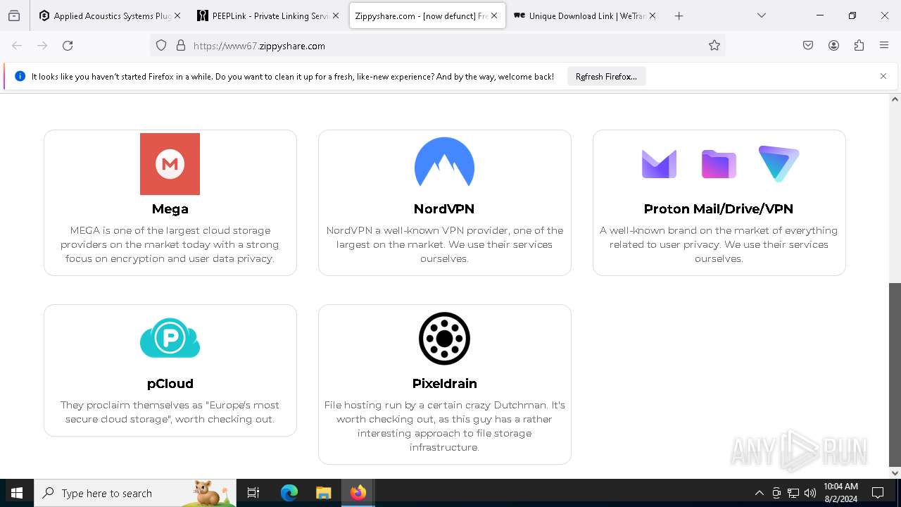Click scrollbar up arrow
Screen dimensions: 901x507
point(895,99)
